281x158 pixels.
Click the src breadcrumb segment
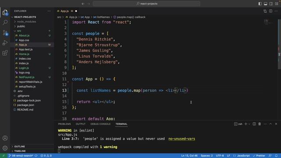pyautogui.click(x=59, y=17)
